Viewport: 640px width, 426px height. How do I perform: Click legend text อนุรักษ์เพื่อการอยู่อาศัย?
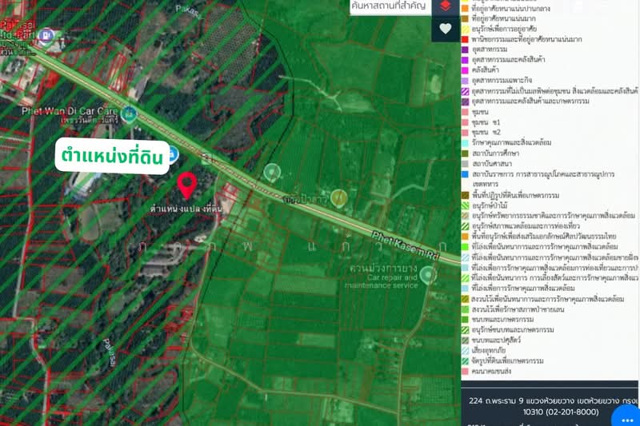tap(504, 29)
